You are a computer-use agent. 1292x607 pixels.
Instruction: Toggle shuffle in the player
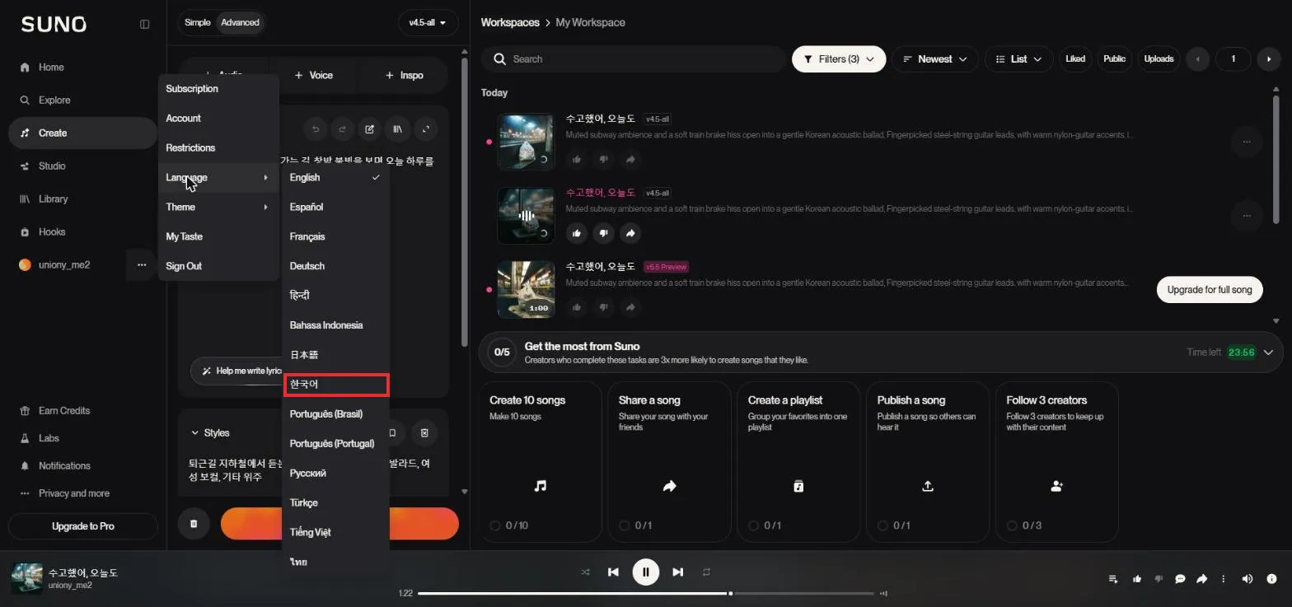(x=586, y=572)
